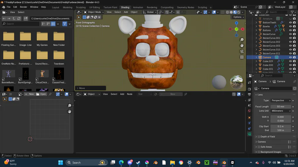Switch to Modeling workspace tab
Image resolution: width=298 pixels, height=167 pixels.
point(68,7)
